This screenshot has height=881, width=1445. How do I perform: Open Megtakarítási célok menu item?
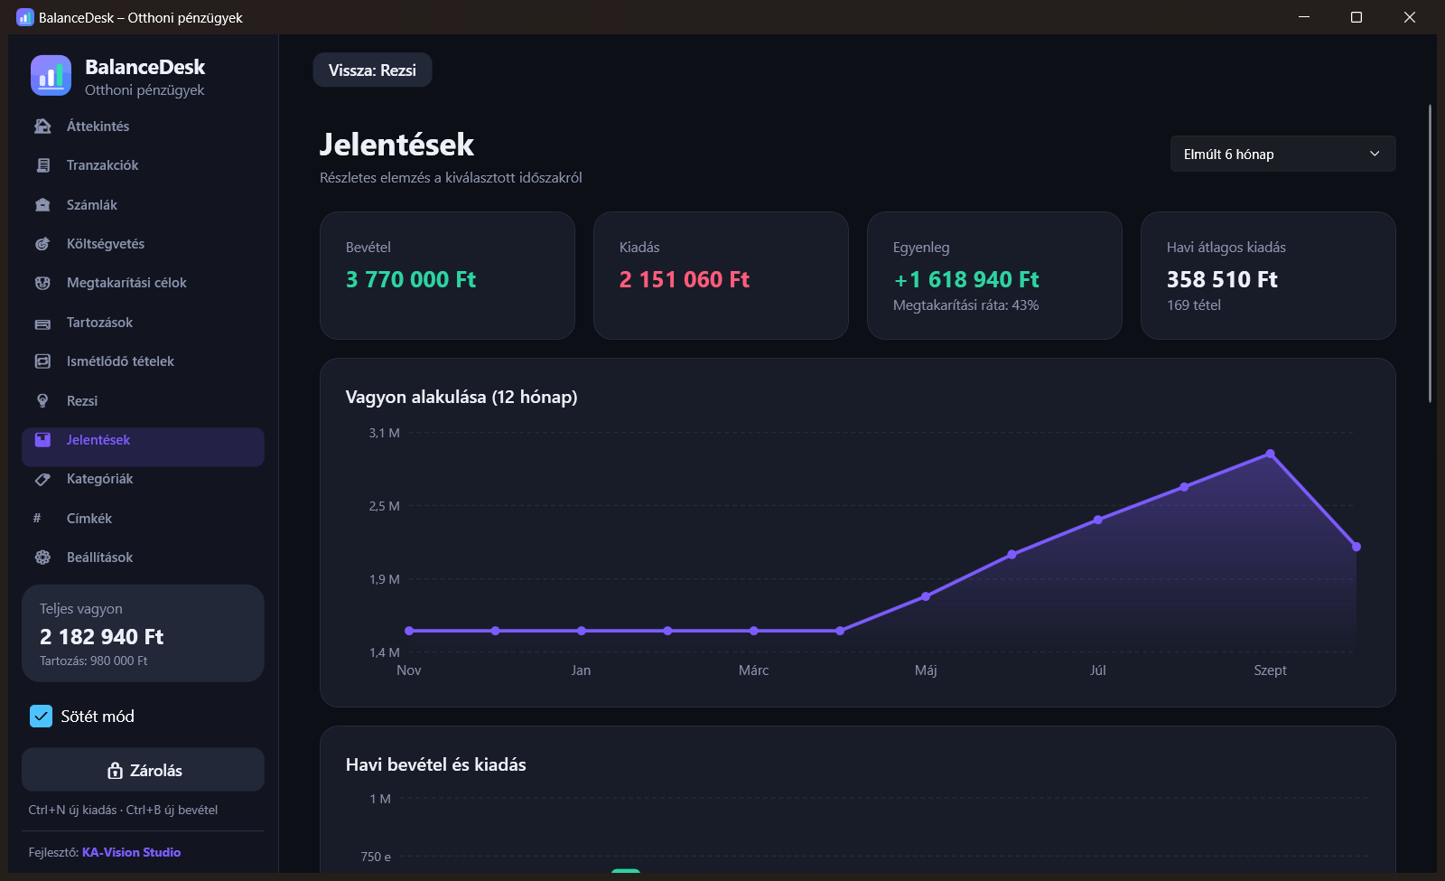[143, 283]
